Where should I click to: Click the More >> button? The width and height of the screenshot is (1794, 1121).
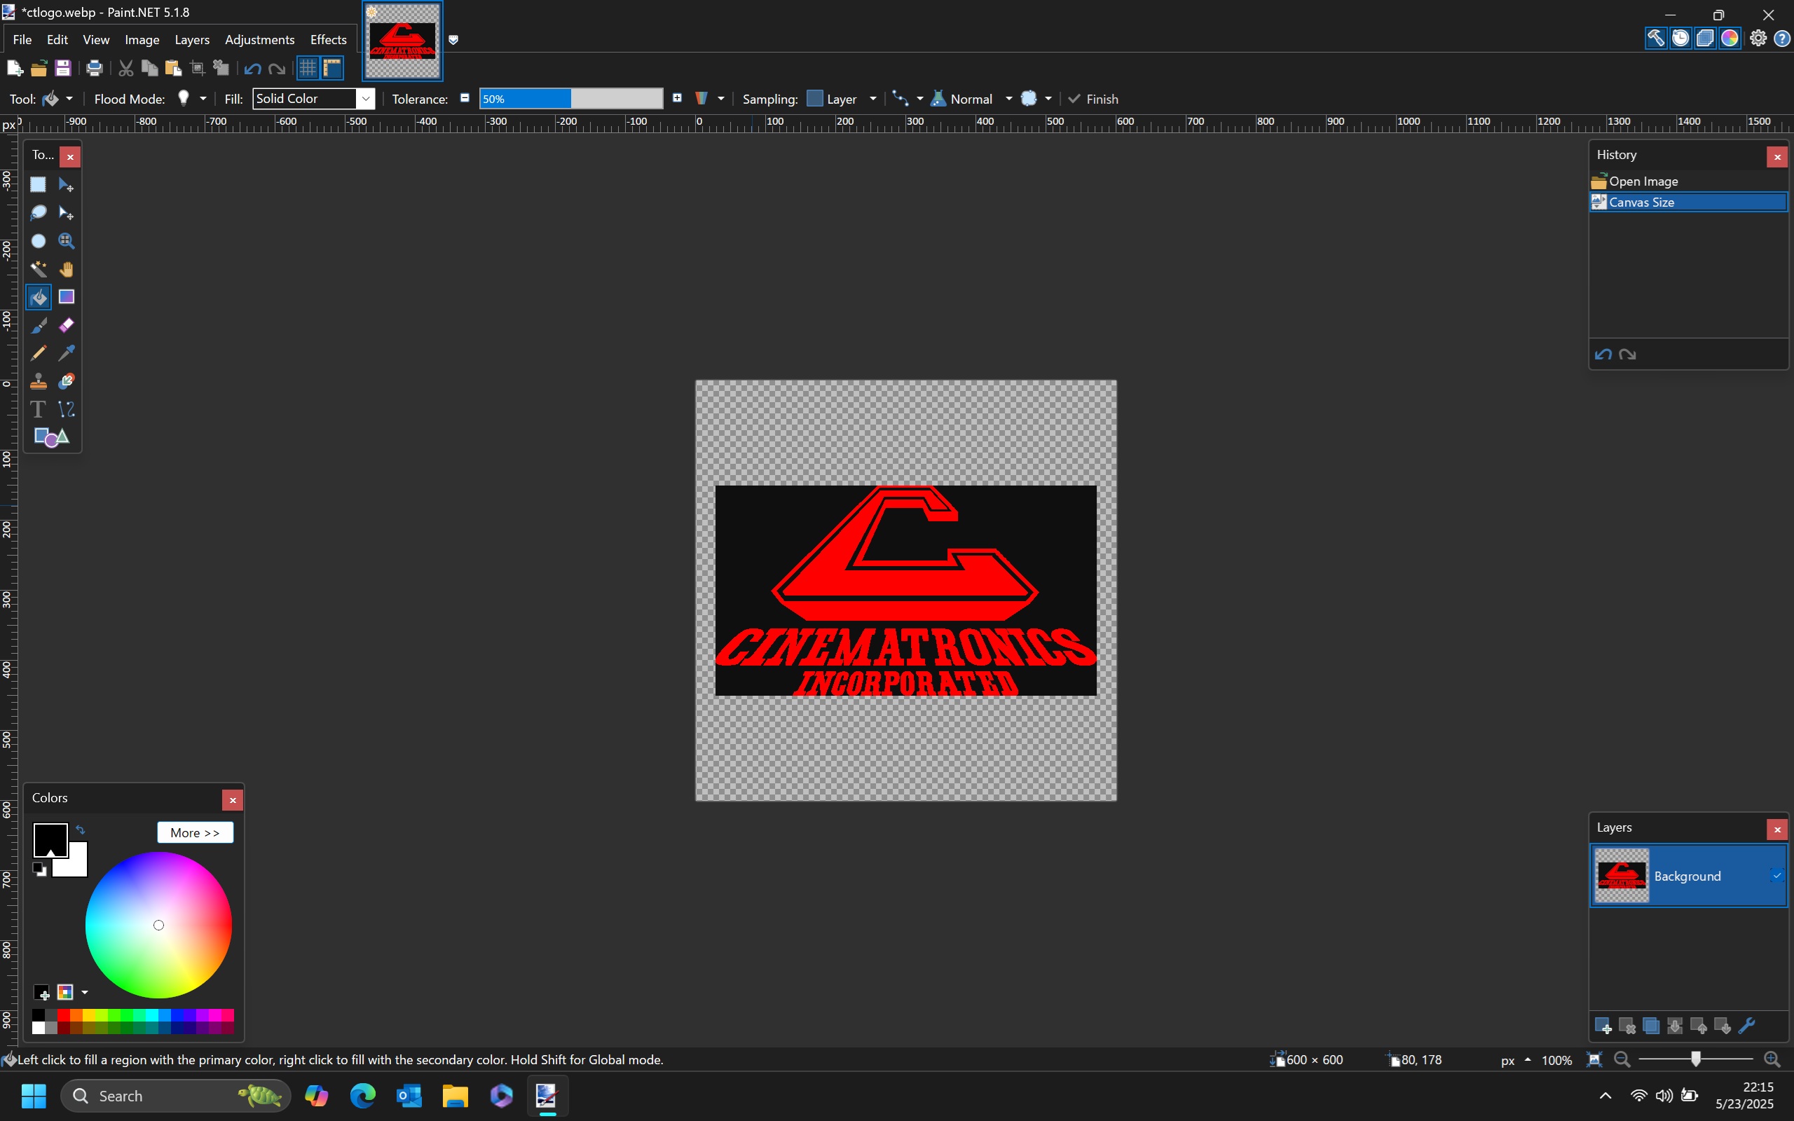195,832
